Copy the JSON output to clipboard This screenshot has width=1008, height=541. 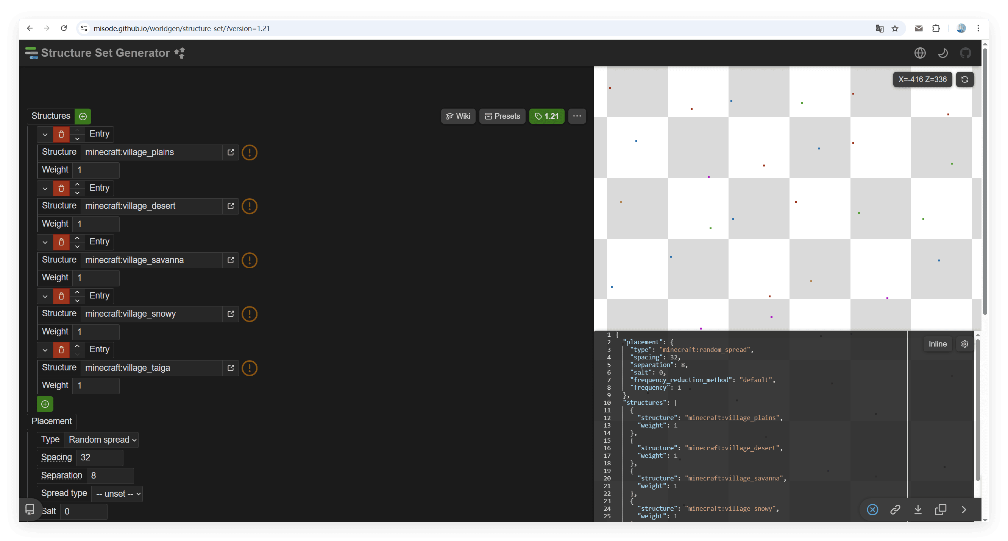tap(940, 509)
